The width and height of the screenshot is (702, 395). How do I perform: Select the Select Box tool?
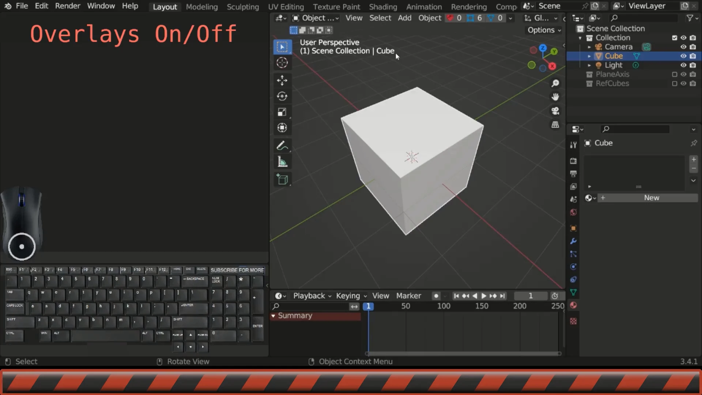282,47
